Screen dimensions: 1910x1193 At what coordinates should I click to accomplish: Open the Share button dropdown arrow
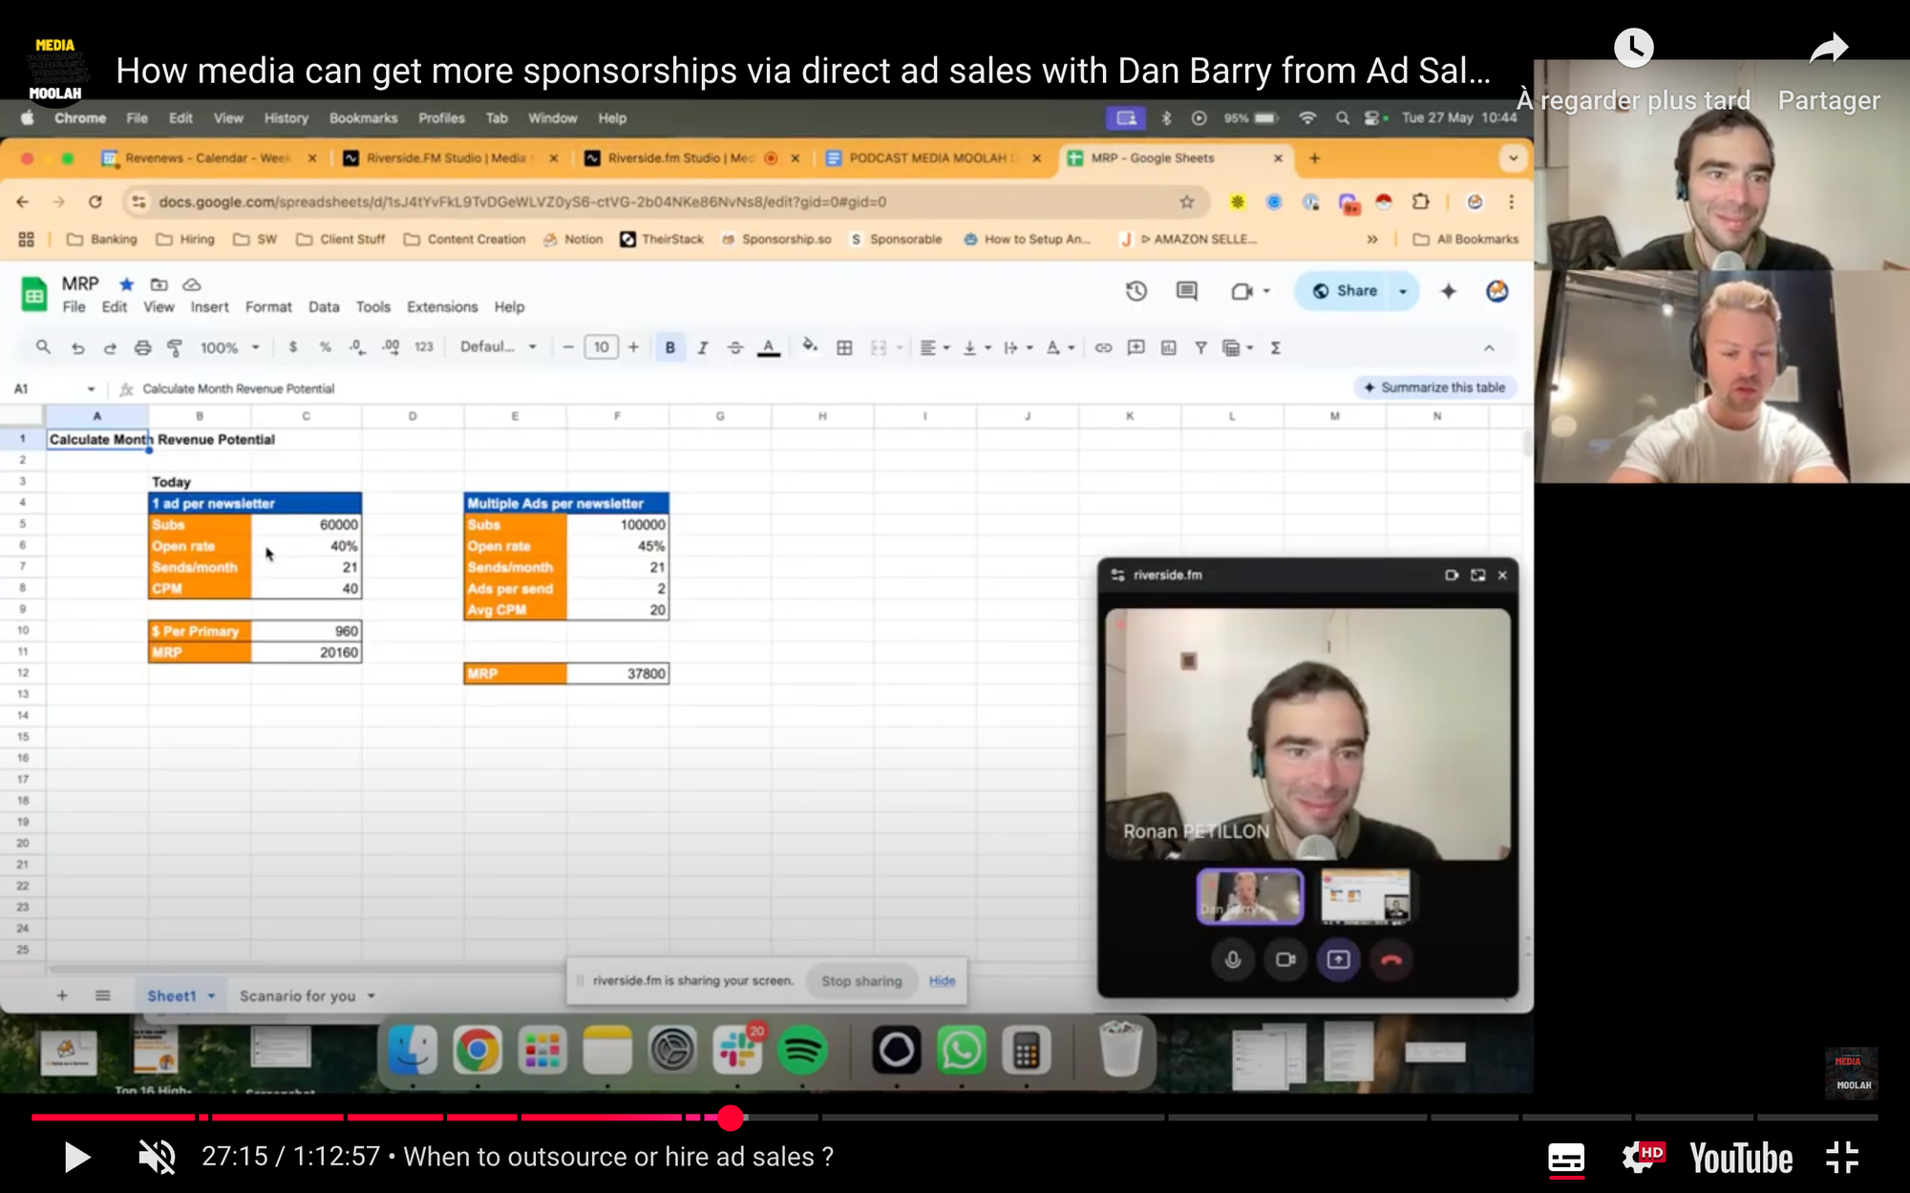[x=1403, y=291]
